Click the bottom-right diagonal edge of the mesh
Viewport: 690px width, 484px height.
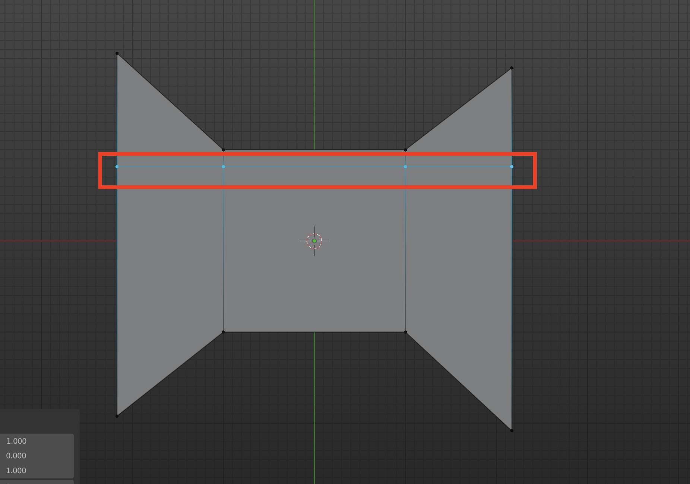pyautogui.click(x=458, y=381)
